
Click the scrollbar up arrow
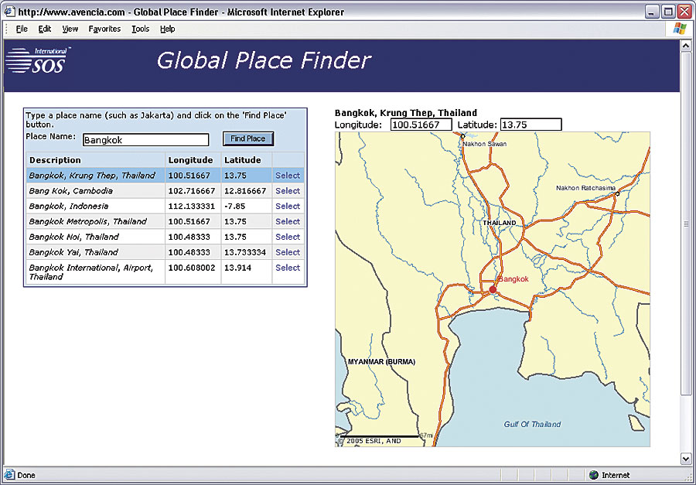686,46
